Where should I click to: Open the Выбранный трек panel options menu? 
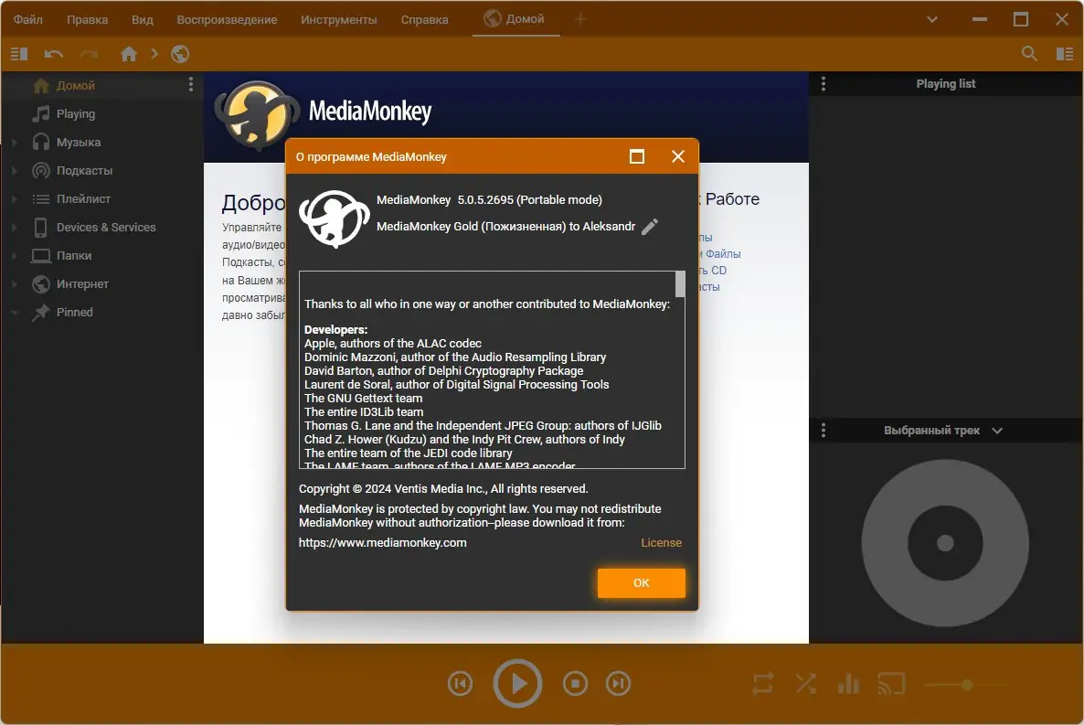823,431
